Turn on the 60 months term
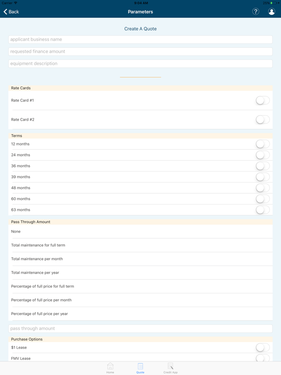281x375 pixels. (x=262, y=199)
